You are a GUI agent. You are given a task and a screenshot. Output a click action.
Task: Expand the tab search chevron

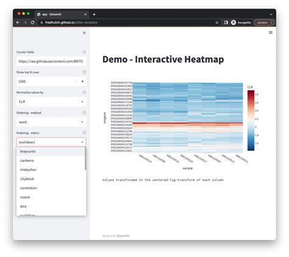point(271,15)
